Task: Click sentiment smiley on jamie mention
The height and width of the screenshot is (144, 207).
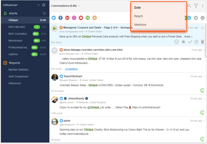Action: pos(202,139)
